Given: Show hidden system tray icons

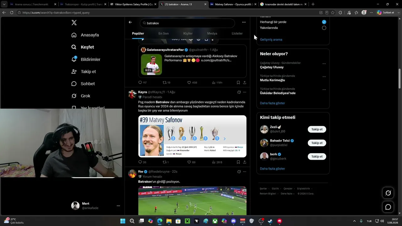Looking at the screenshot, I should [x=355, y=221].
